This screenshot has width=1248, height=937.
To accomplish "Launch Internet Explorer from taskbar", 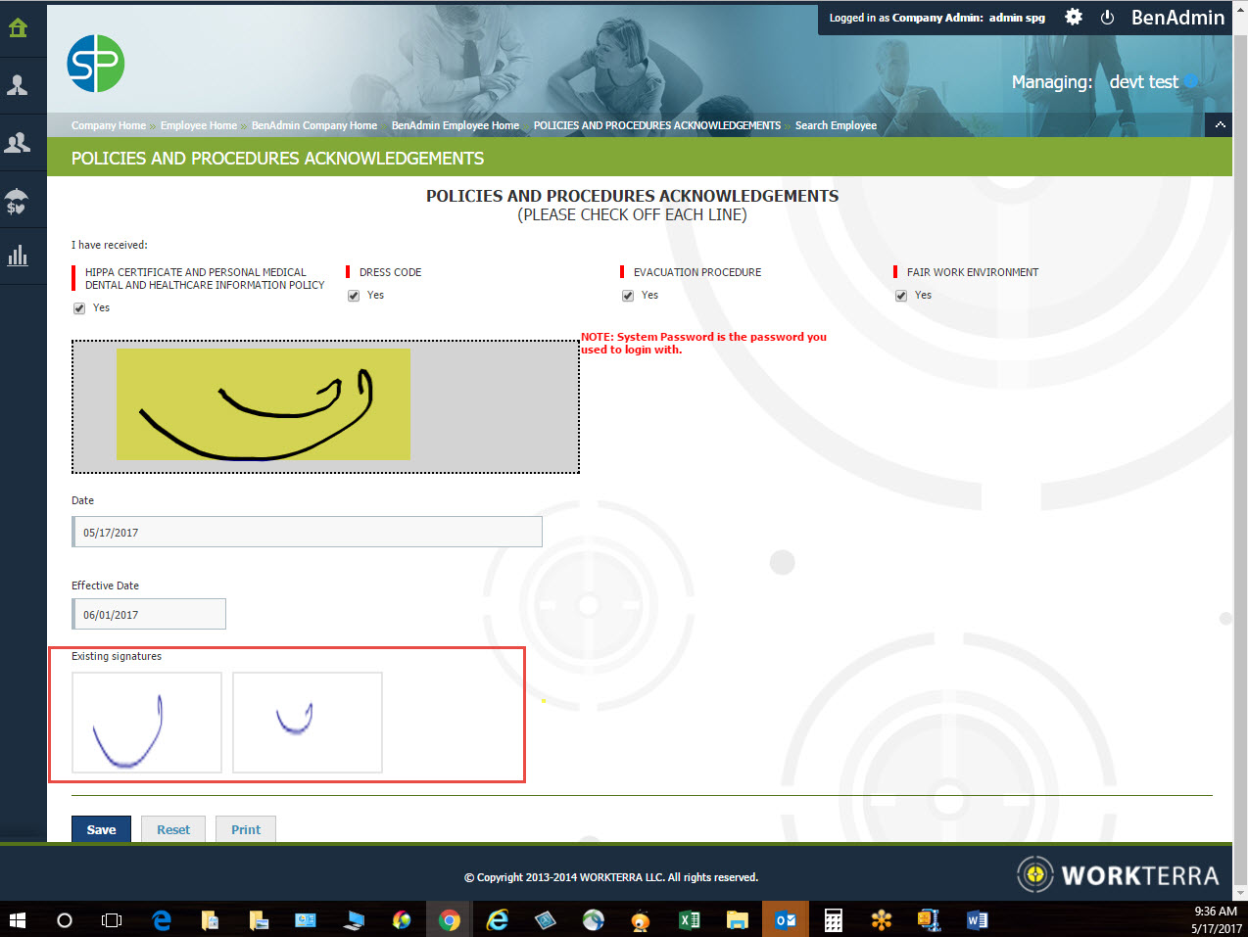I will pos(498,919).
